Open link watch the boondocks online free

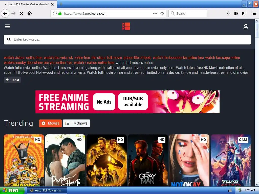[x=178, y=58]
